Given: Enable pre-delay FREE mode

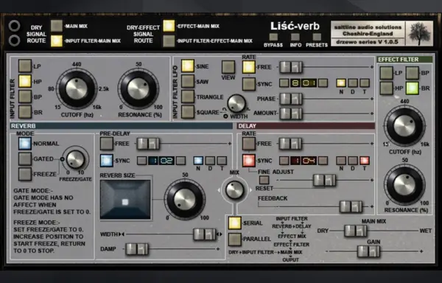Looking at the screenshot, I should click(x=107, y=144).
